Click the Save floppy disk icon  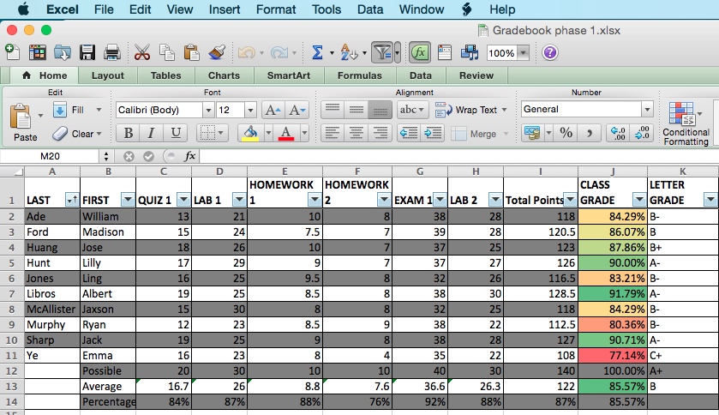[87, 52]
